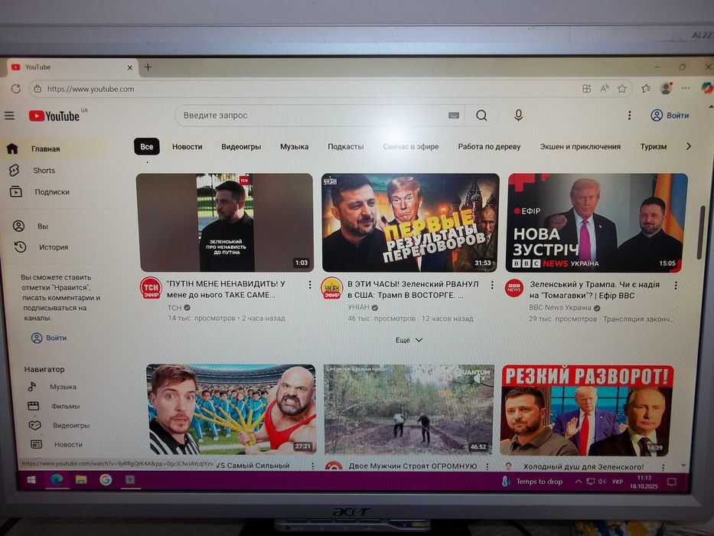Reload the page with refresh icon

(x=16, y=89)
